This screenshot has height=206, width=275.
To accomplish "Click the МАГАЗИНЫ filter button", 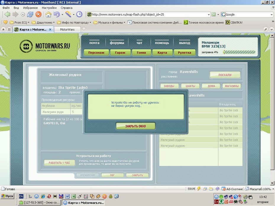I will (x=232, y=86).
